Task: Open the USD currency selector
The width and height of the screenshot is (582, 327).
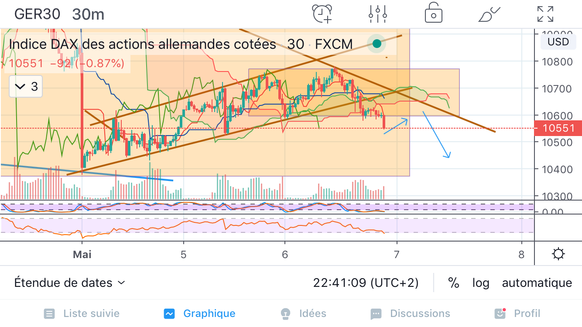Action: tap(558, 42)
